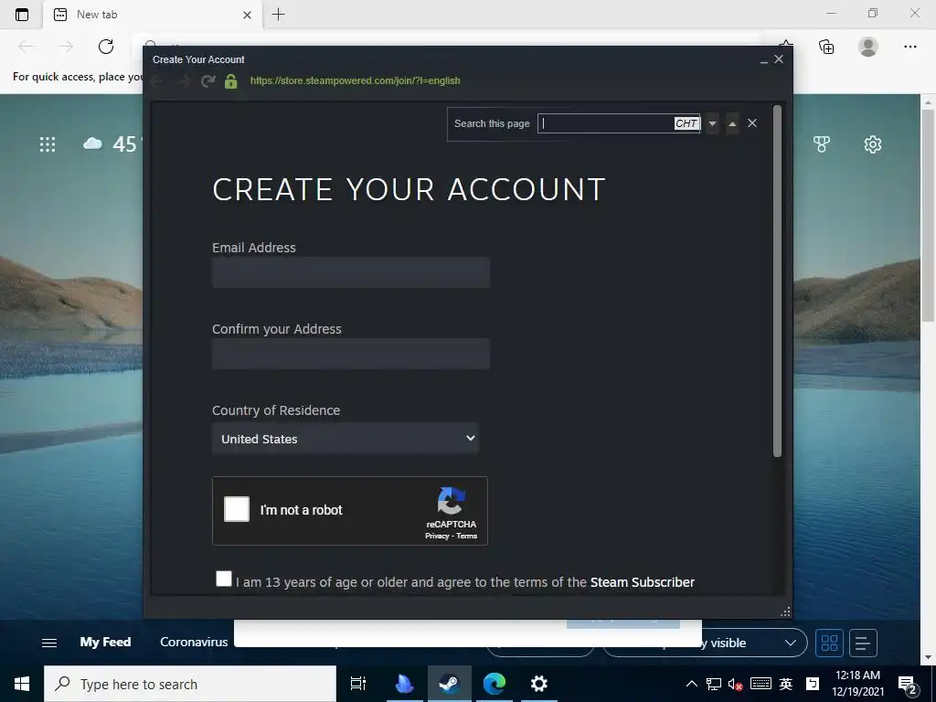Refresh the Edge page
The width and height of the screenshot is (936, 702).
coord(106,47)
